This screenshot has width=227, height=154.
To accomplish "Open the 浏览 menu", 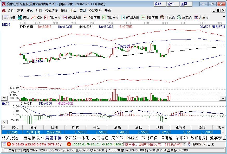I will (x=20, y=11).
